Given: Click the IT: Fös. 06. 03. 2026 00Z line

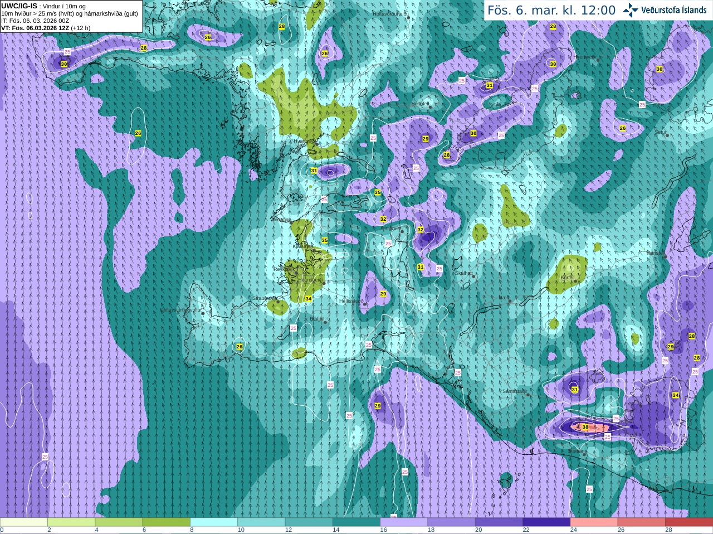Looking at the screenshot, I should [35, 21].
